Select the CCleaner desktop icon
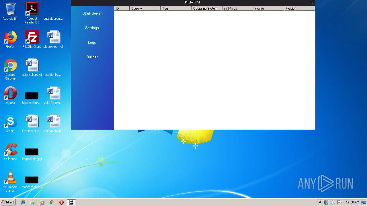367x206 pixels. [x=10, y=152]
